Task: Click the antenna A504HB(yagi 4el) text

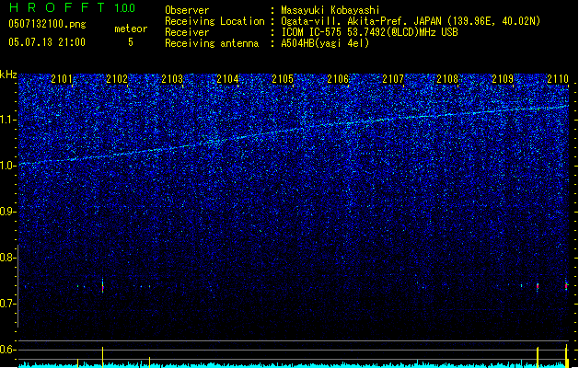Action: pyautogui.click(x=325, y=43)
